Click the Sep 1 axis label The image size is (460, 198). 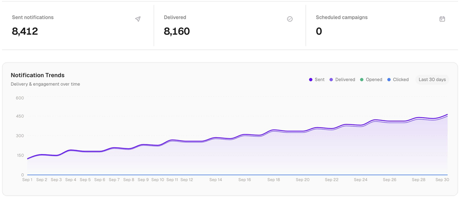28,180
